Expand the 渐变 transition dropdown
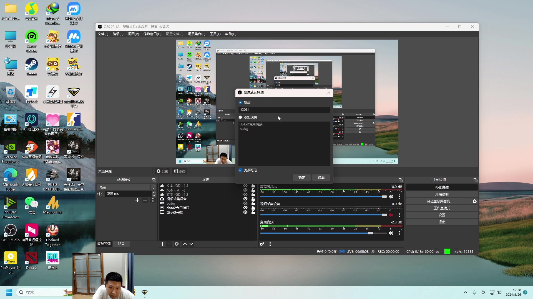The height and width of the screenshot is (299, 533). (x=154, y=187)
